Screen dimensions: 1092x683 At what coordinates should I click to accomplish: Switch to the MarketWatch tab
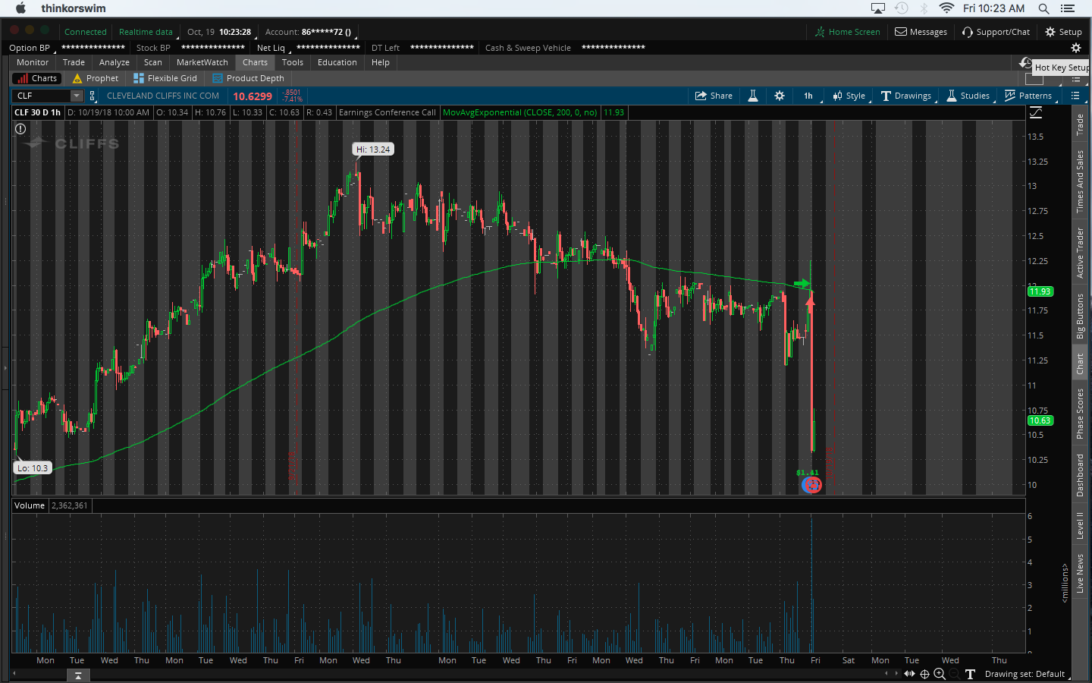click(x=202, y=62)
